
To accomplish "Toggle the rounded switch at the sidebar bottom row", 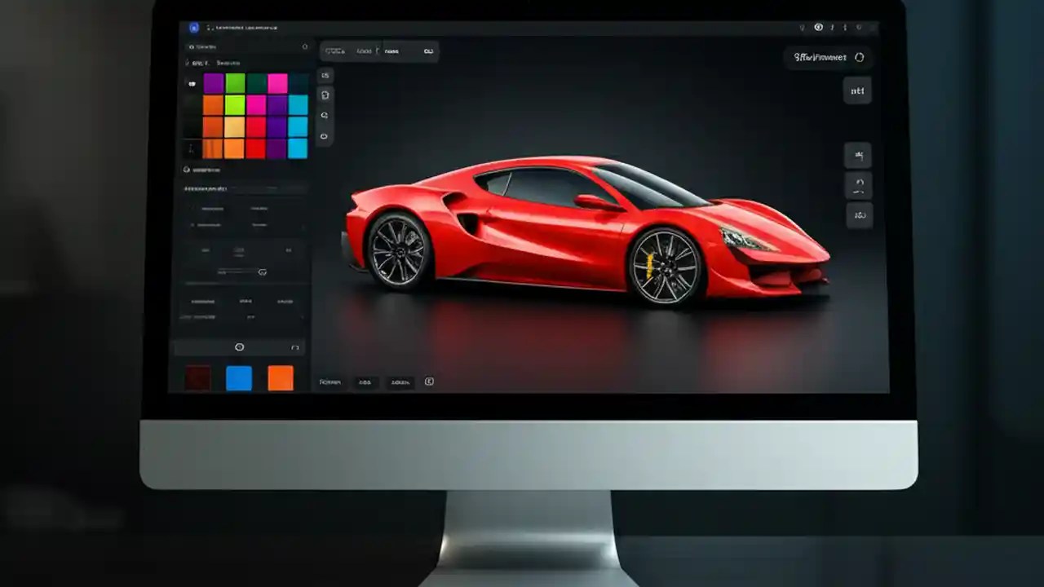I will coord(296,347).
